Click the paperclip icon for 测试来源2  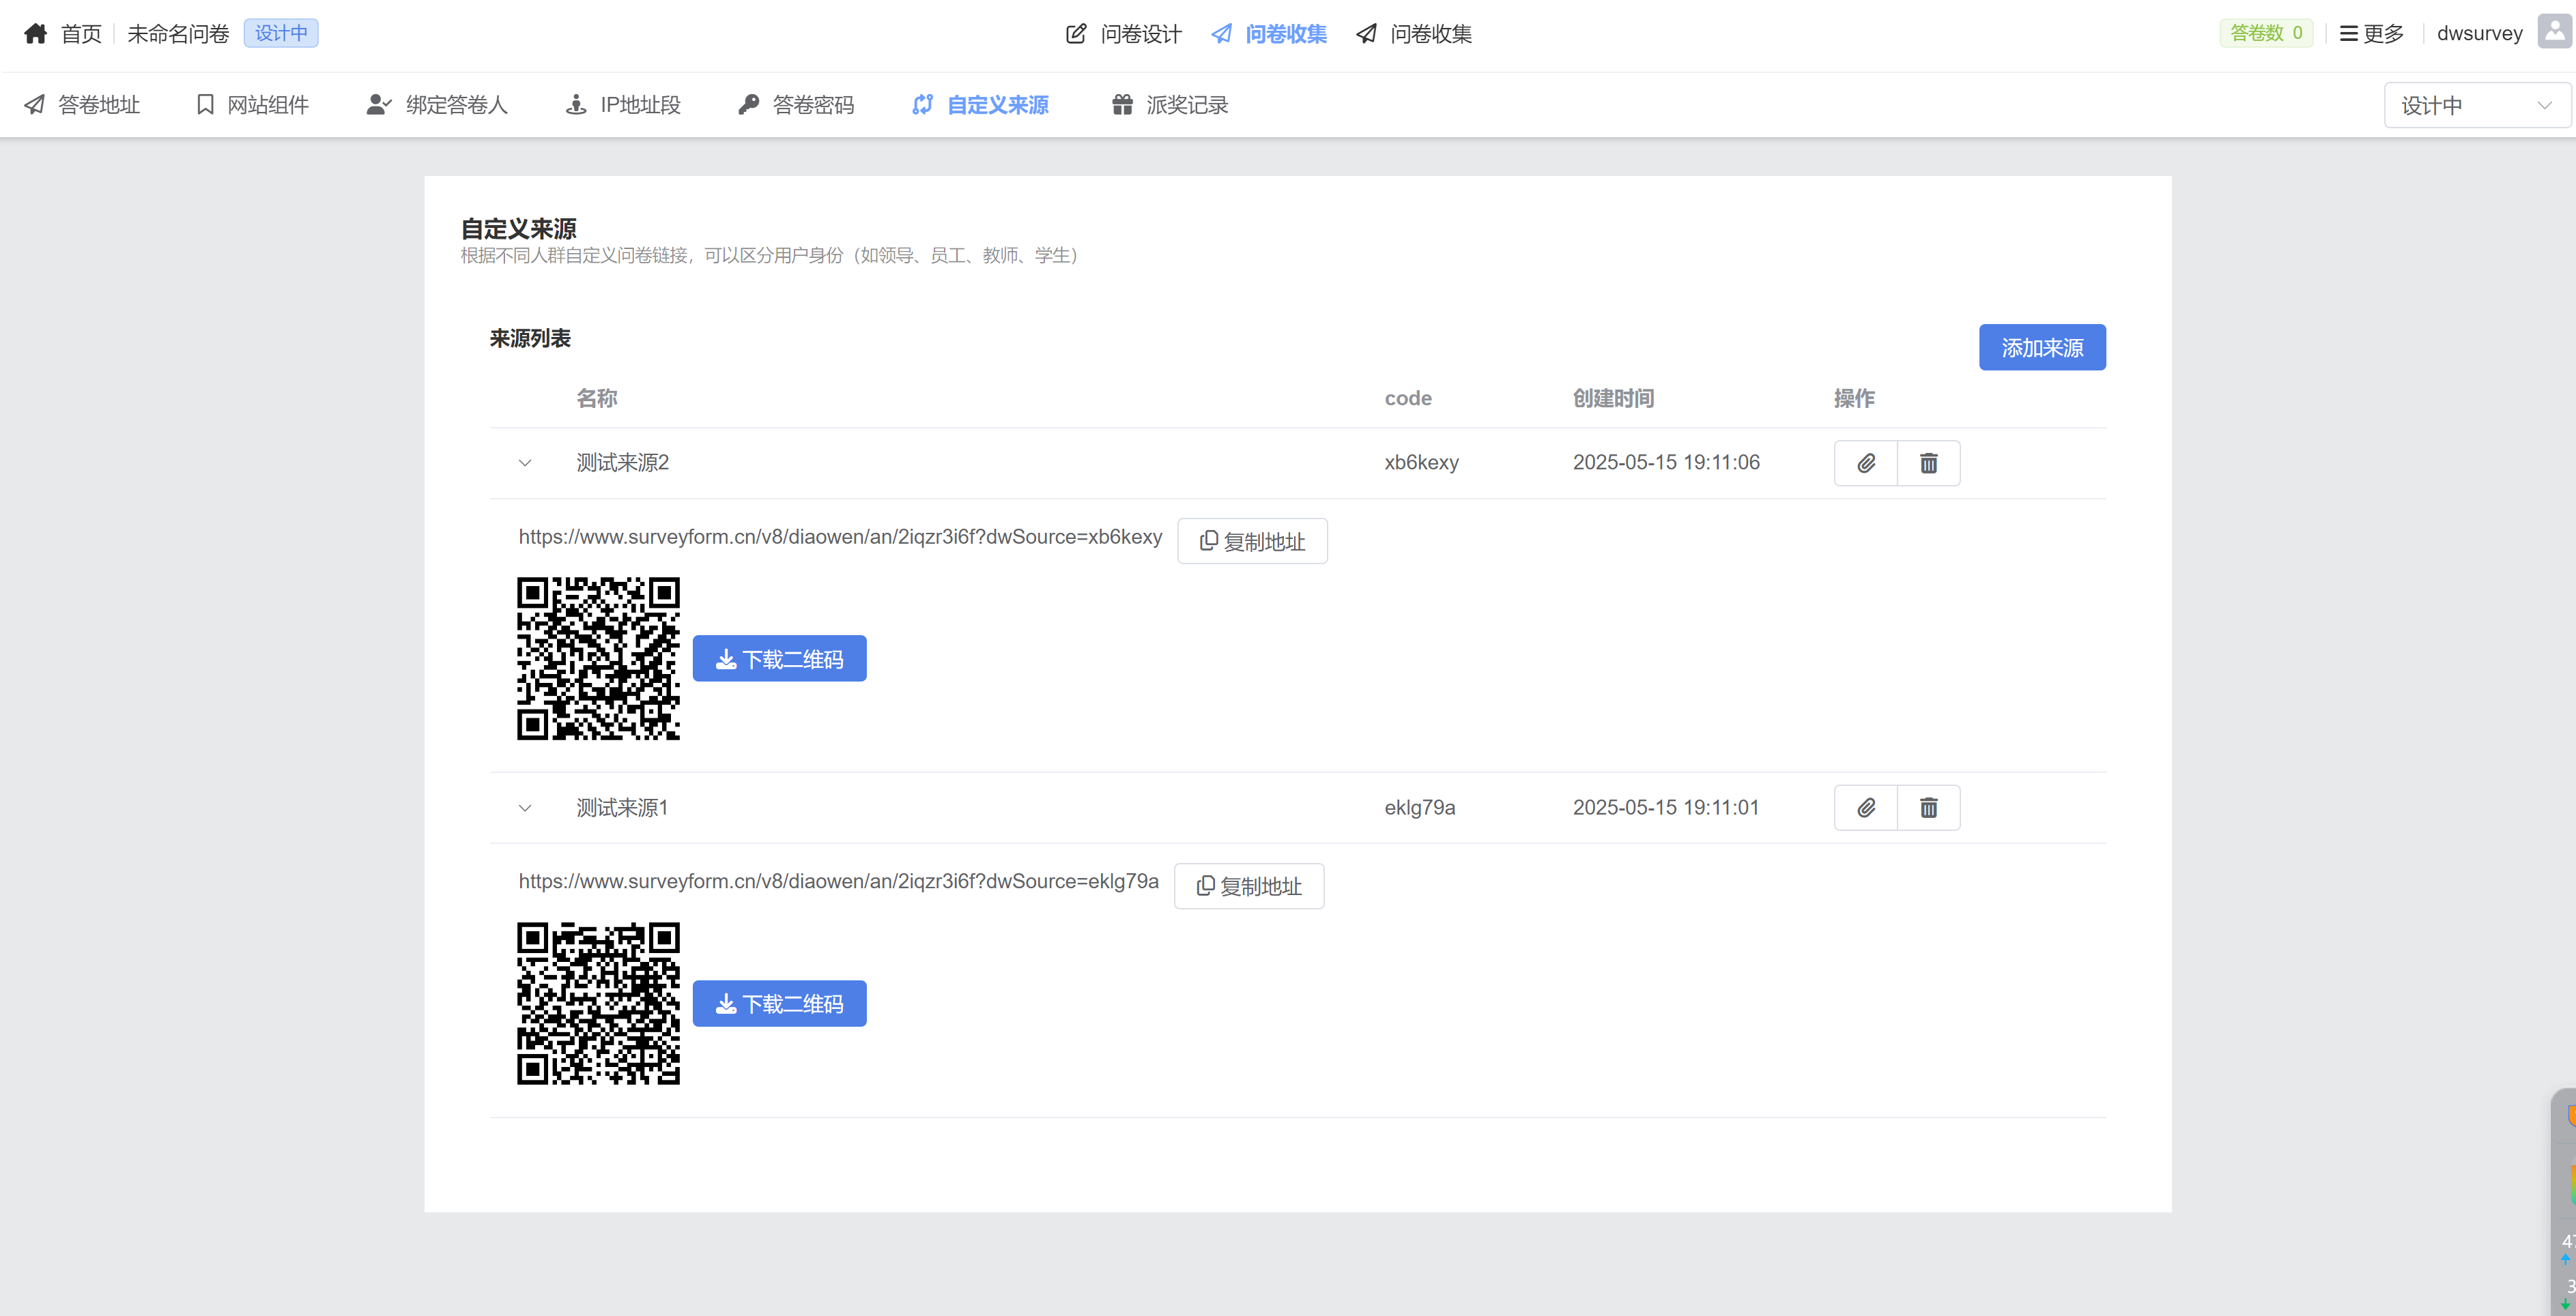[1865, 463]
